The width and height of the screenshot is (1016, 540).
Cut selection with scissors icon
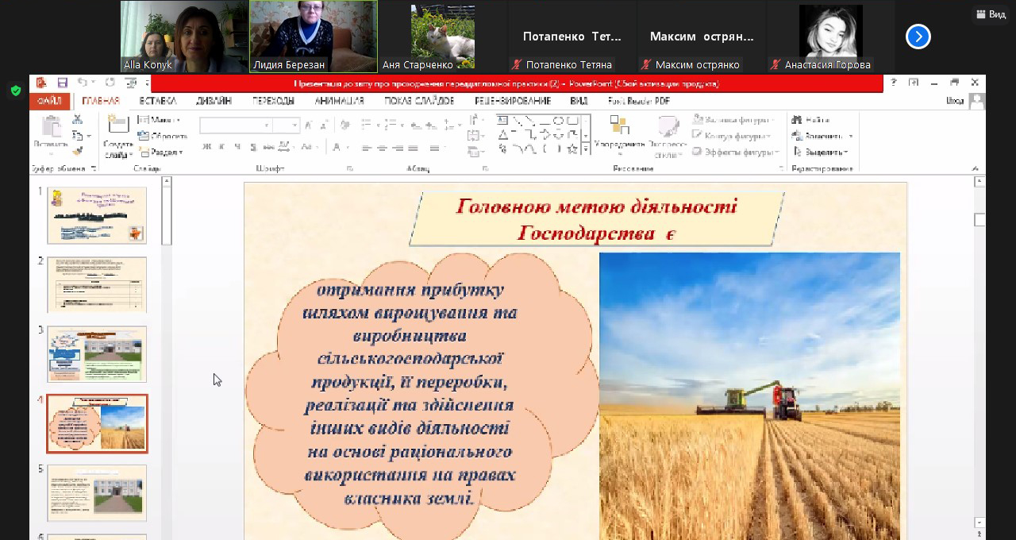click(x=78, y=119)
